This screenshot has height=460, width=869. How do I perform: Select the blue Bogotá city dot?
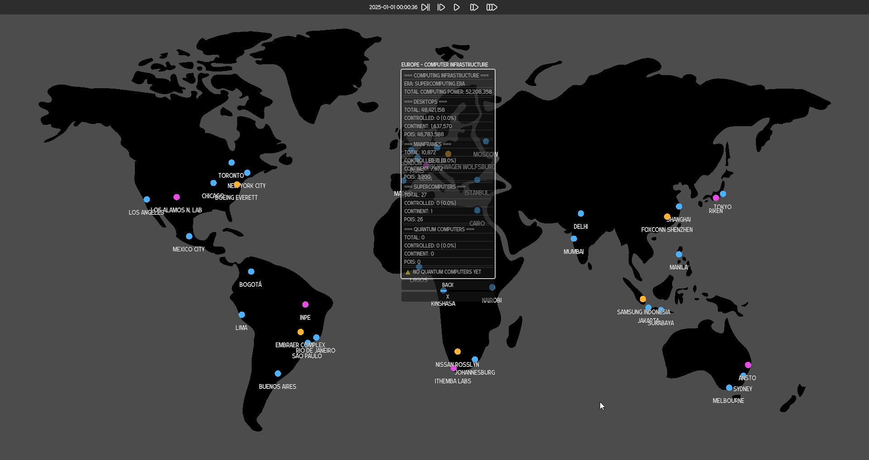click(x=251, y=272)
